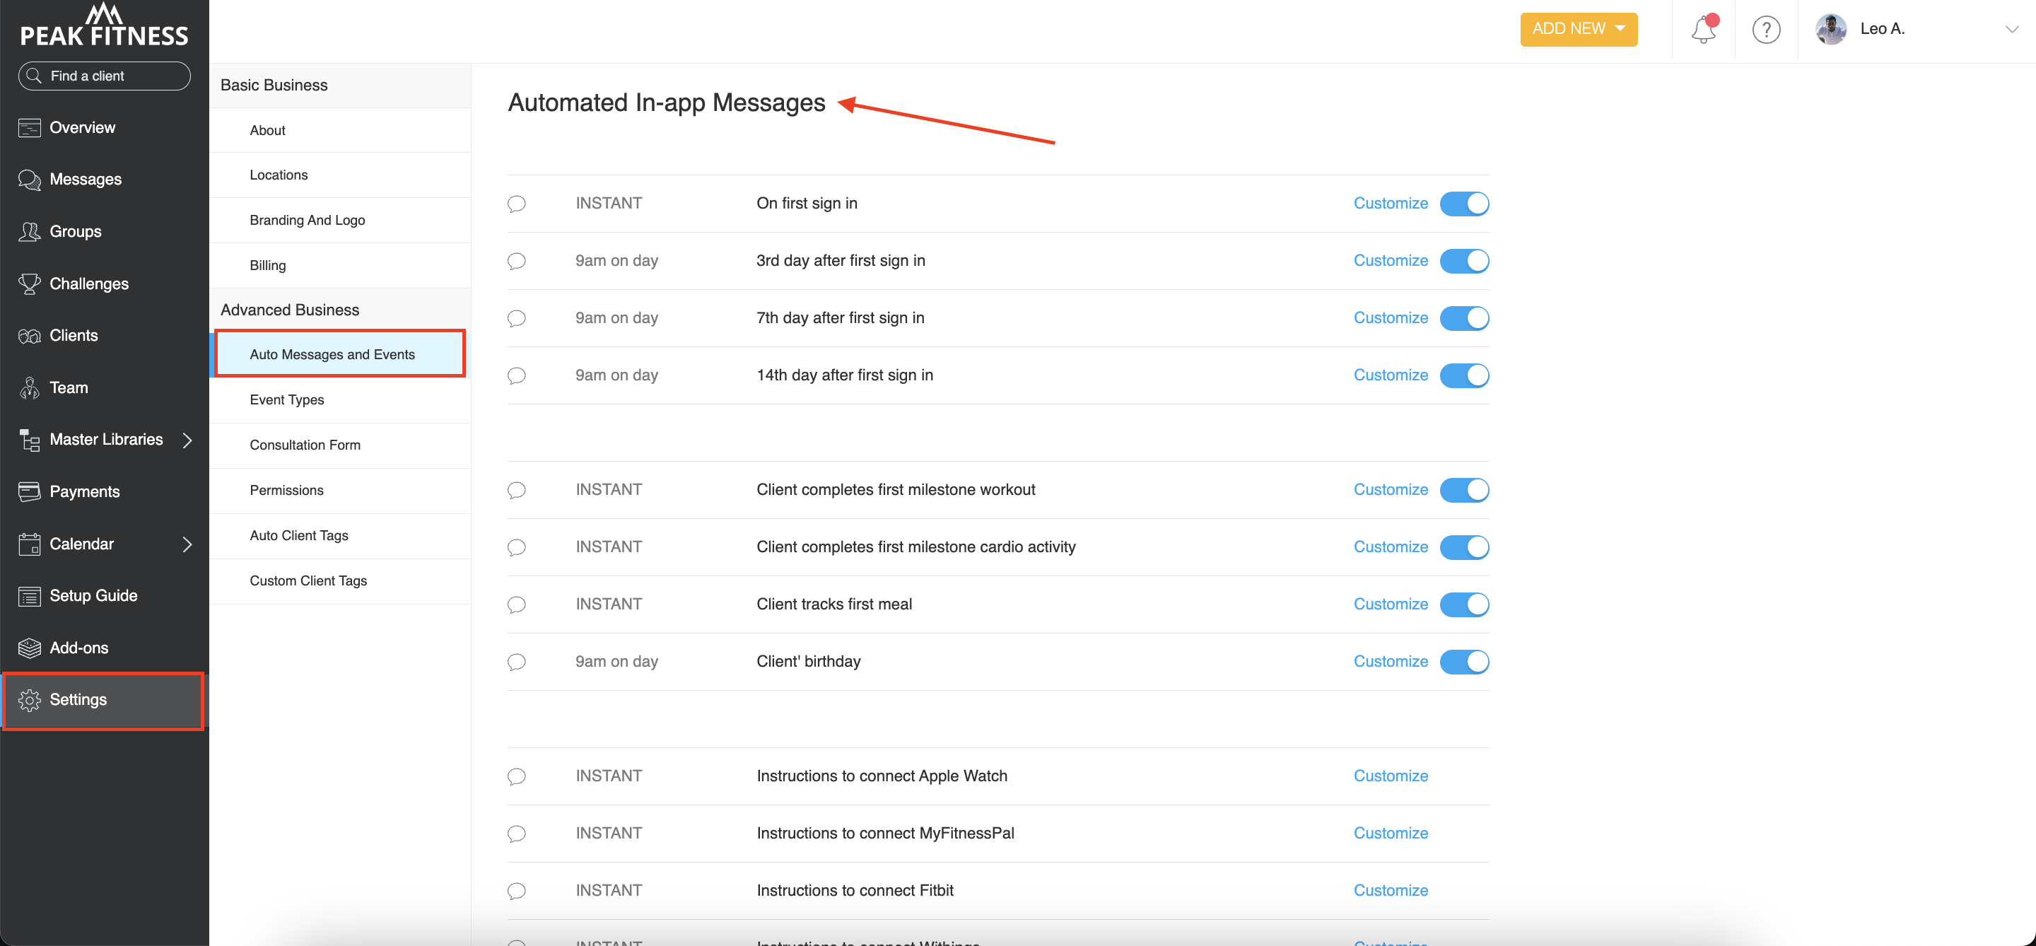The image size is (2036, 946).
Task: Click the Instructions to connect Fitbit text
Action: coord(855,891)
